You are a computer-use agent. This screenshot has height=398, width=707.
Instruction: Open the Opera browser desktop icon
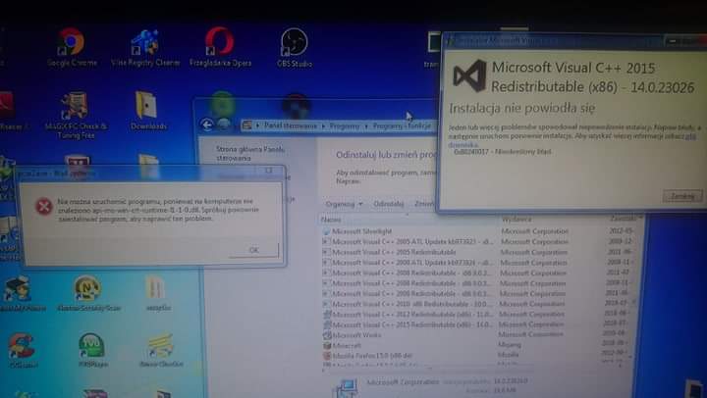pos(219,44)
